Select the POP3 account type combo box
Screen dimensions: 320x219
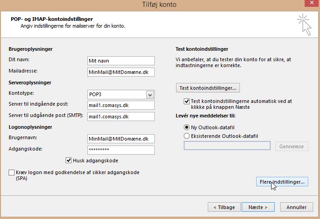[x=121, y=94]
